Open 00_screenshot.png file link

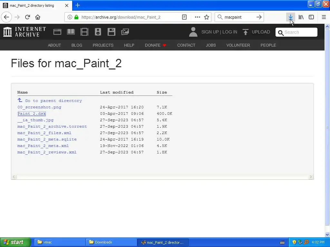coord(39,107)
